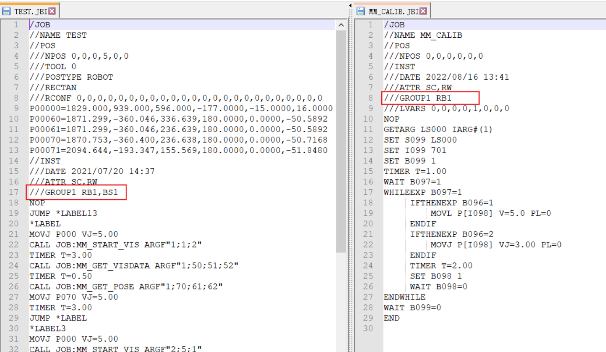
Task: Click the "MOVJ P[I098] VJ=3.00 PL=0" line
Action: click(x=496, y=245)
